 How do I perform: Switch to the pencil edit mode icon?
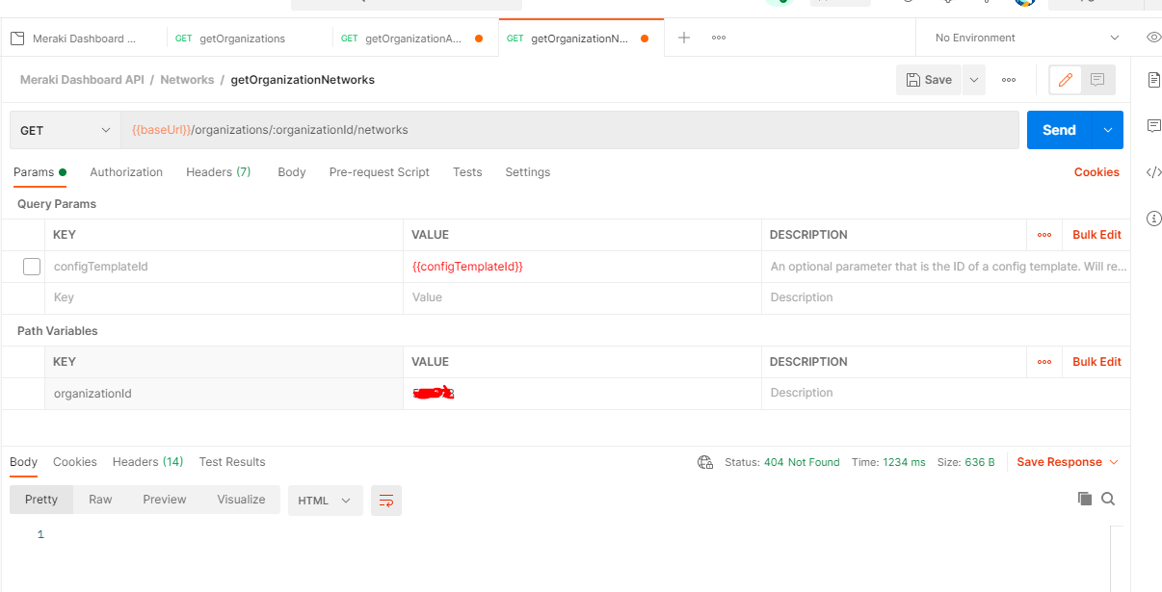[1066, 80]
